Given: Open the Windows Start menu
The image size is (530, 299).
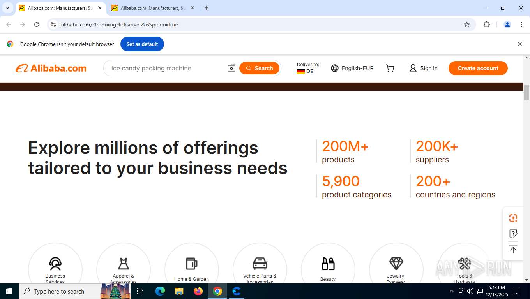Looking at the screenshot, I should click(x=9, y=291).
